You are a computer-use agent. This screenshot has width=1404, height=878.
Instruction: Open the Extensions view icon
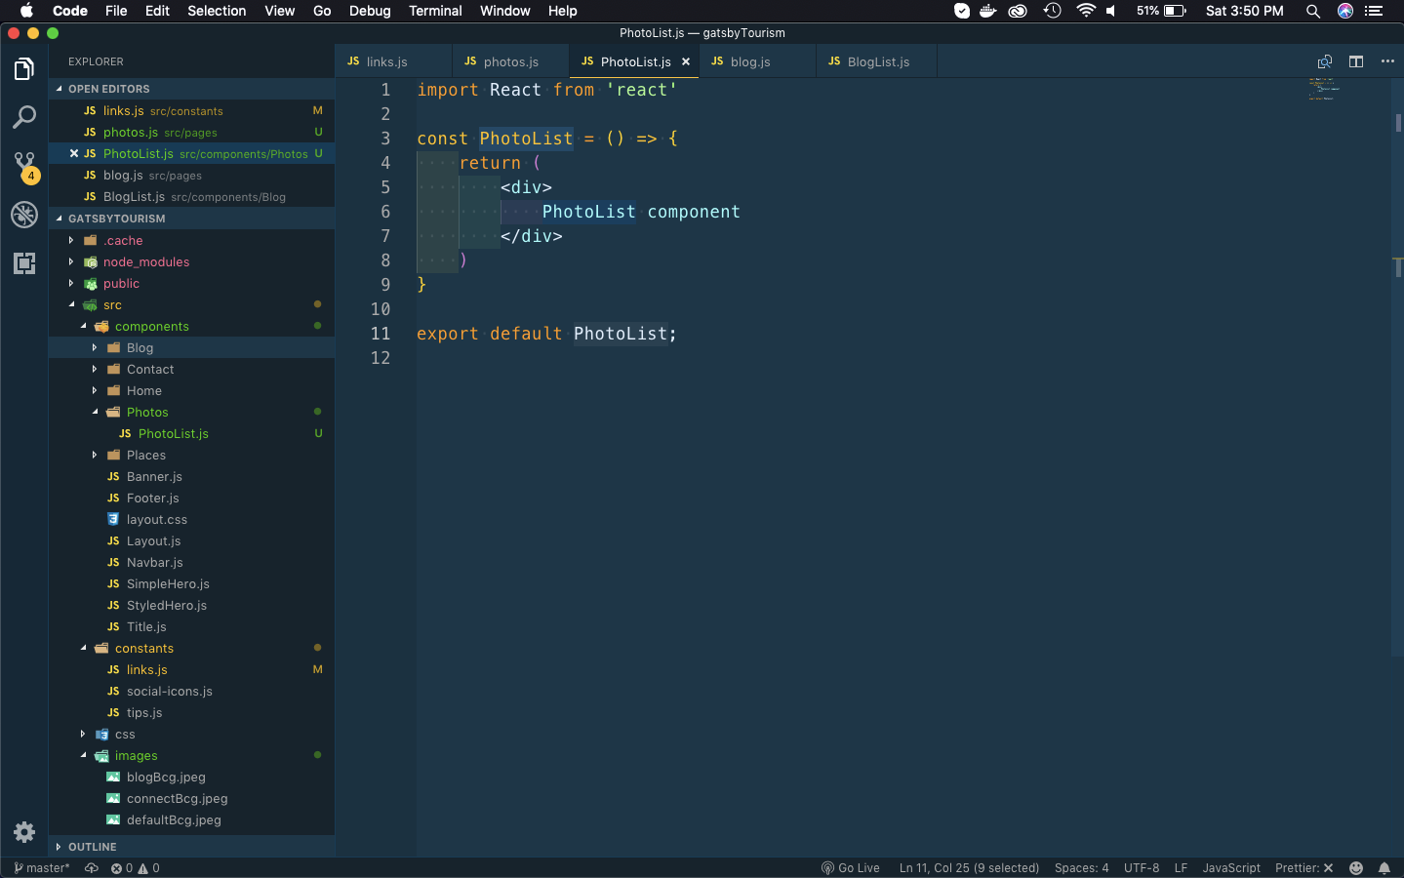pyautogui.click(x=24, y=263)
